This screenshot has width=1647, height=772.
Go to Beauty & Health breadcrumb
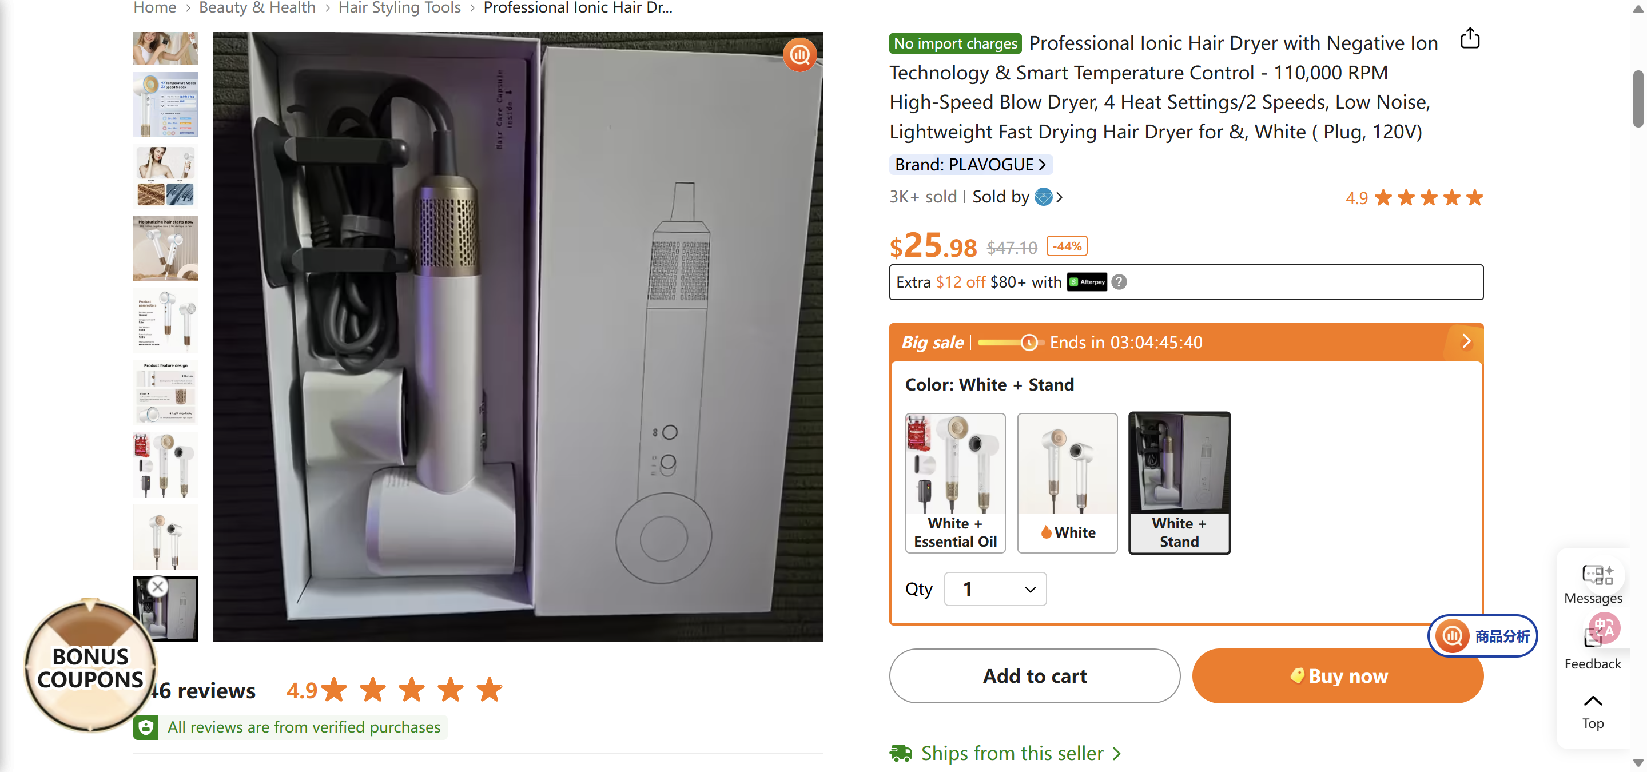coord(257,7)
